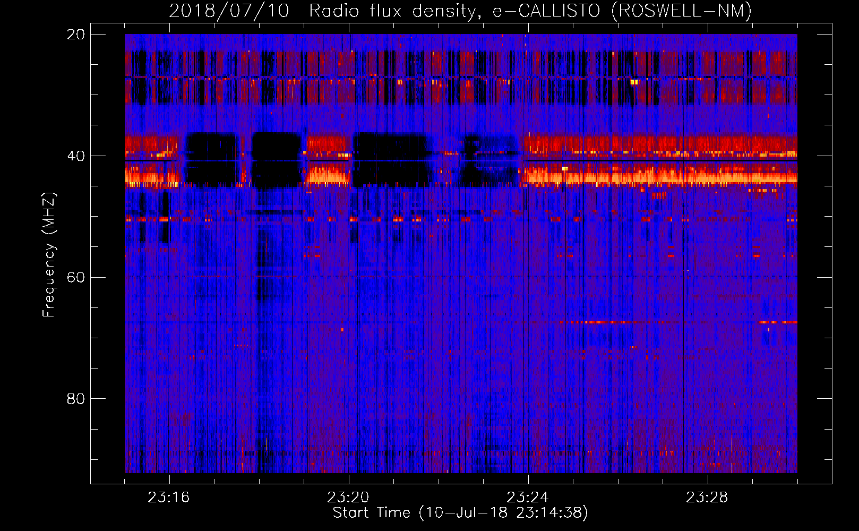The width and height of the screenshot is (859, 531).
Task: Click the 40 frequency tick label
Action: pyautogui.click(x=76, y=156)
